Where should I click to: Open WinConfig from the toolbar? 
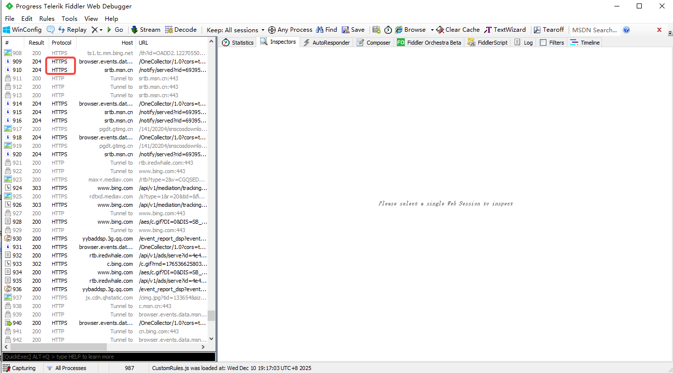[x=22, y=30]
